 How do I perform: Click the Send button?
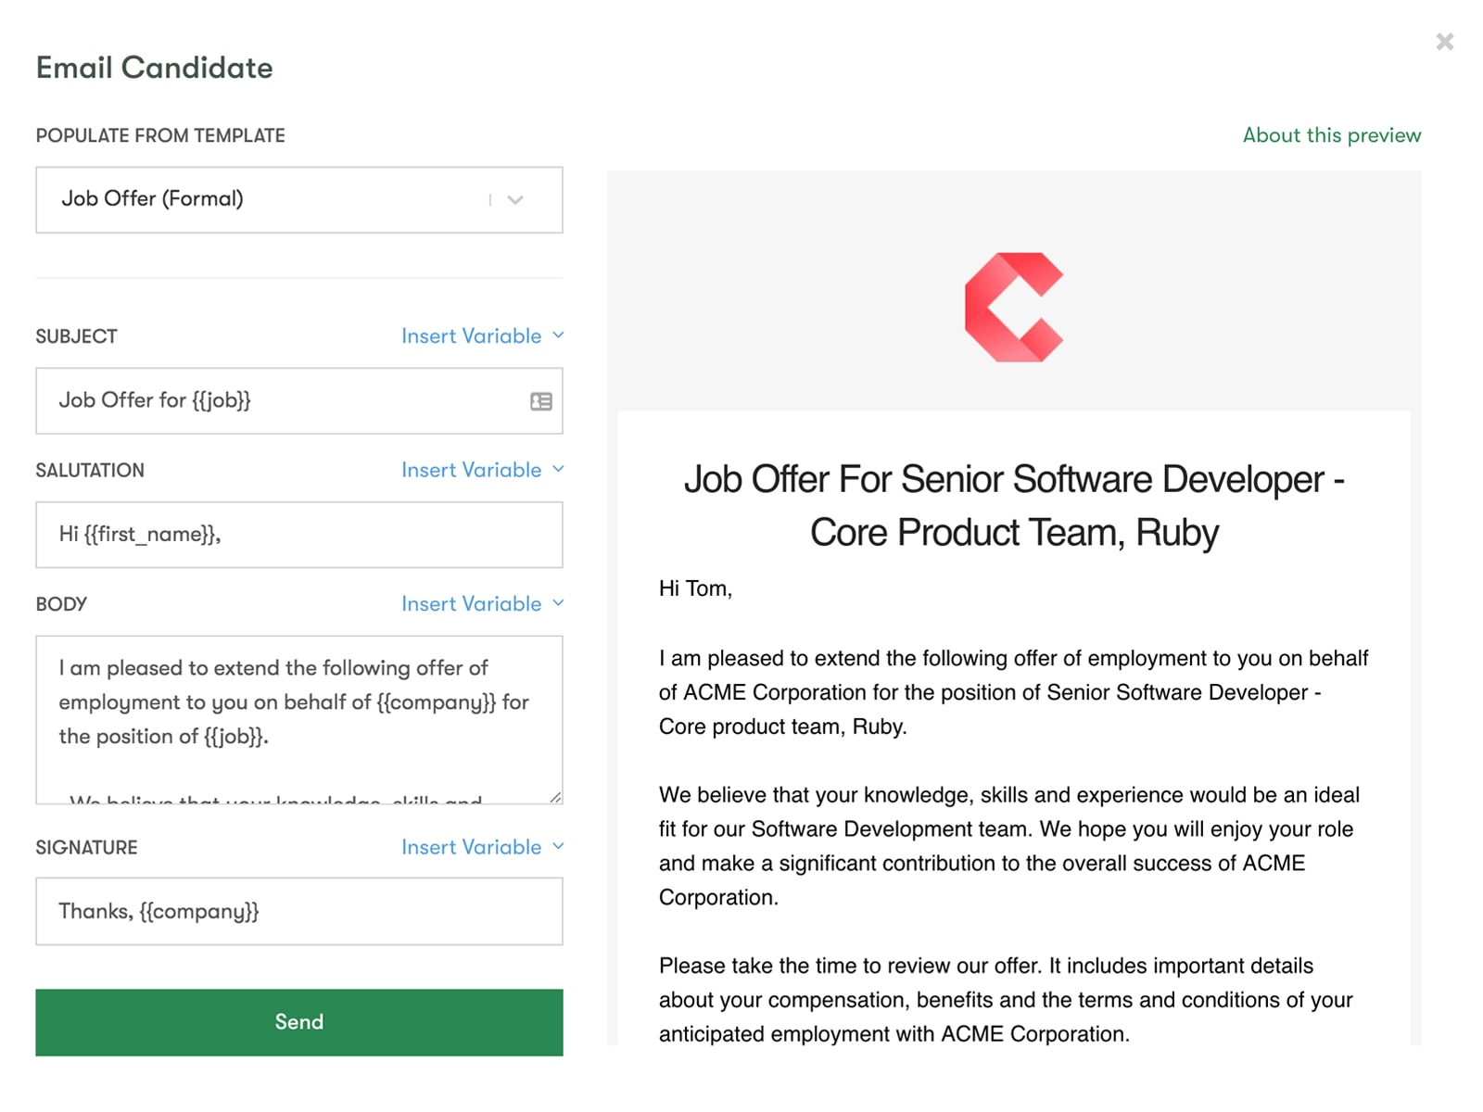click(x=298, y=1022)
